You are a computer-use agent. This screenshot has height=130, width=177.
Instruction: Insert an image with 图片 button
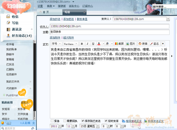click(131, 44)
